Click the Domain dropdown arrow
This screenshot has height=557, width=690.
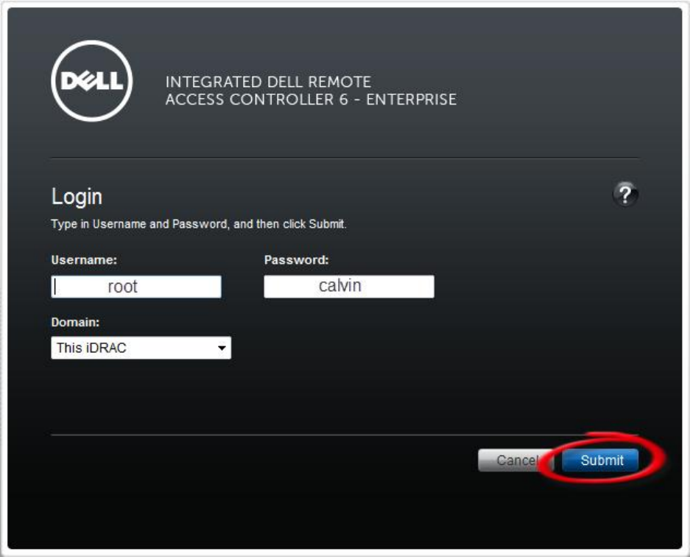click(x=222, y=348)
